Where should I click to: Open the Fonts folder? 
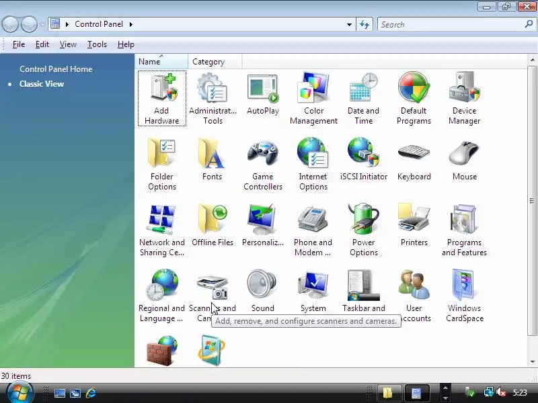click(x=212, y=159)
